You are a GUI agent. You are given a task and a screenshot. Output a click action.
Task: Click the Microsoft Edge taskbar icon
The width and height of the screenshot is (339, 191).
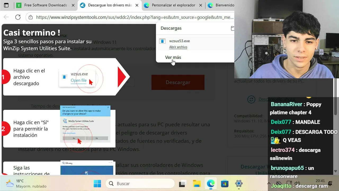(211, 184)
